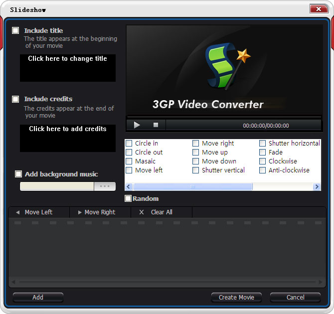Click the Add button
Viewport: 334px width, 314px height.
38,297
